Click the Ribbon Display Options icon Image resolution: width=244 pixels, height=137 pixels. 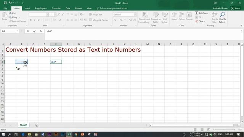(215, 3)
